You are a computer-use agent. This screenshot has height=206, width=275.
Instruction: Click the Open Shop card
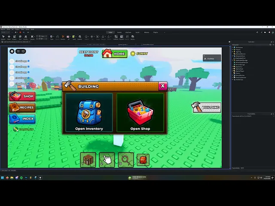point(140,112)
